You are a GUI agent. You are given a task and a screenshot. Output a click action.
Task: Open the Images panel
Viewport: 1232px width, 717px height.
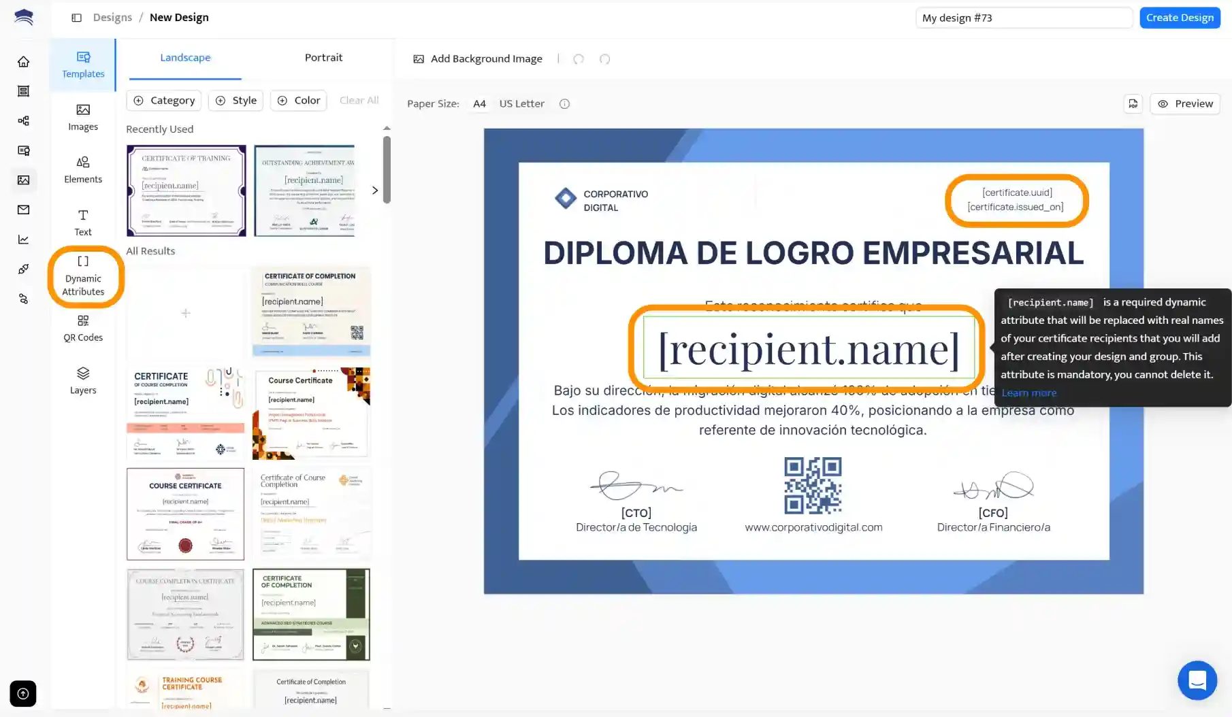pos(82,117)
